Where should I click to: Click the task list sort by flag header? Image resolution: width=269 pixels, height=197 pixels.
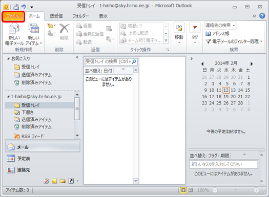(209, 156)
